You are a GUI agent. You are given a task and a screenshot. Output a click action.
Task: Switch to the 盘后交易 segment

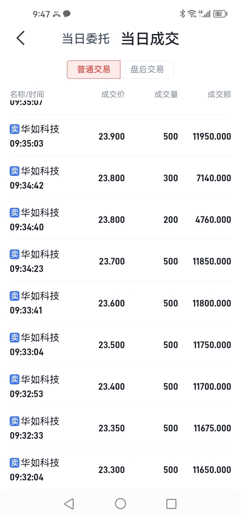pyautogui.click(x=147, y=69)
